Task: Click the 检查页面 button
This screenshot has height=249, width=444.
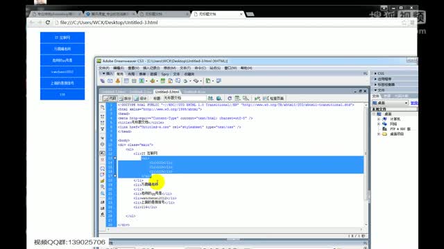Action: [x=273, y=98]
